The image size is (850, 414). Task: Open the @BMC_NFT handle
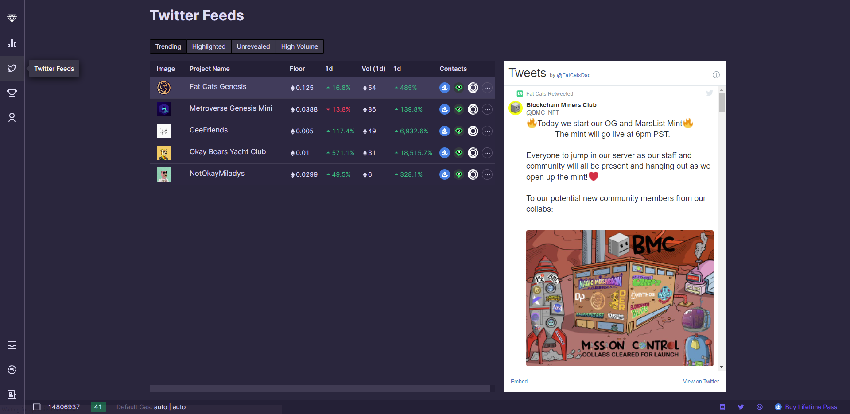tap(543, 113)
